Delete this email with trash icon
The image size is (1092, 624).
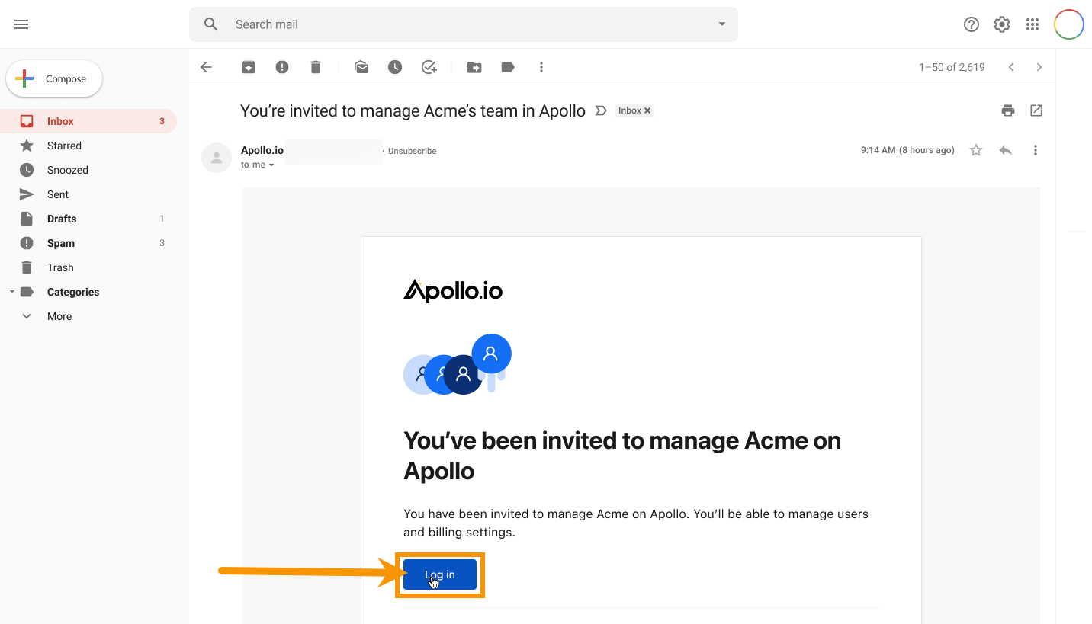316,67
